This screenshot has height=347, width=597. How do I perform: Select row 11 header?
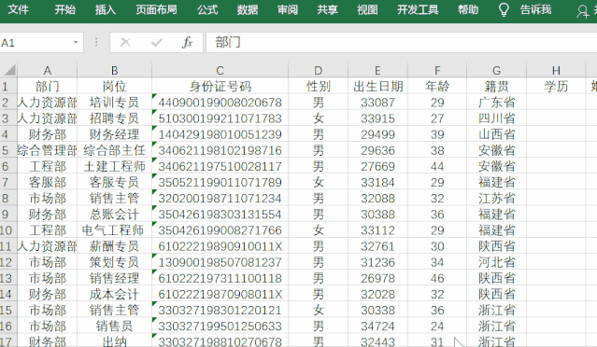click(x=8, y=246)
